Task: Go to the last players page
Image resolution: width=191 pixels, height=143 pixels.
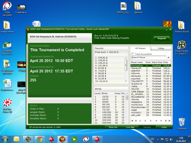Action: 169,121
